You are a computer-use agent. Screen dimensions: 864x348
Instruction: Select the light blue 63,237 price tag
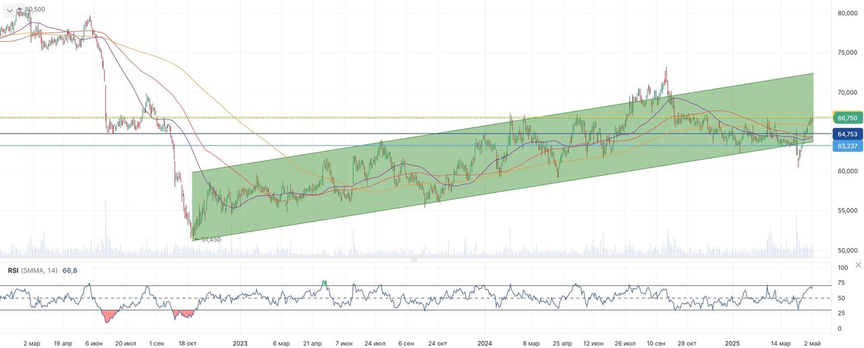tap(847, 146)
